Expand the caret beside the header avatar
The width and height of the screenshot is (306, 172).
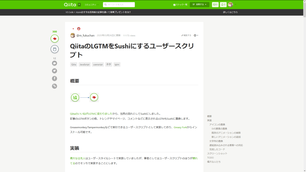tap(235, 5)
